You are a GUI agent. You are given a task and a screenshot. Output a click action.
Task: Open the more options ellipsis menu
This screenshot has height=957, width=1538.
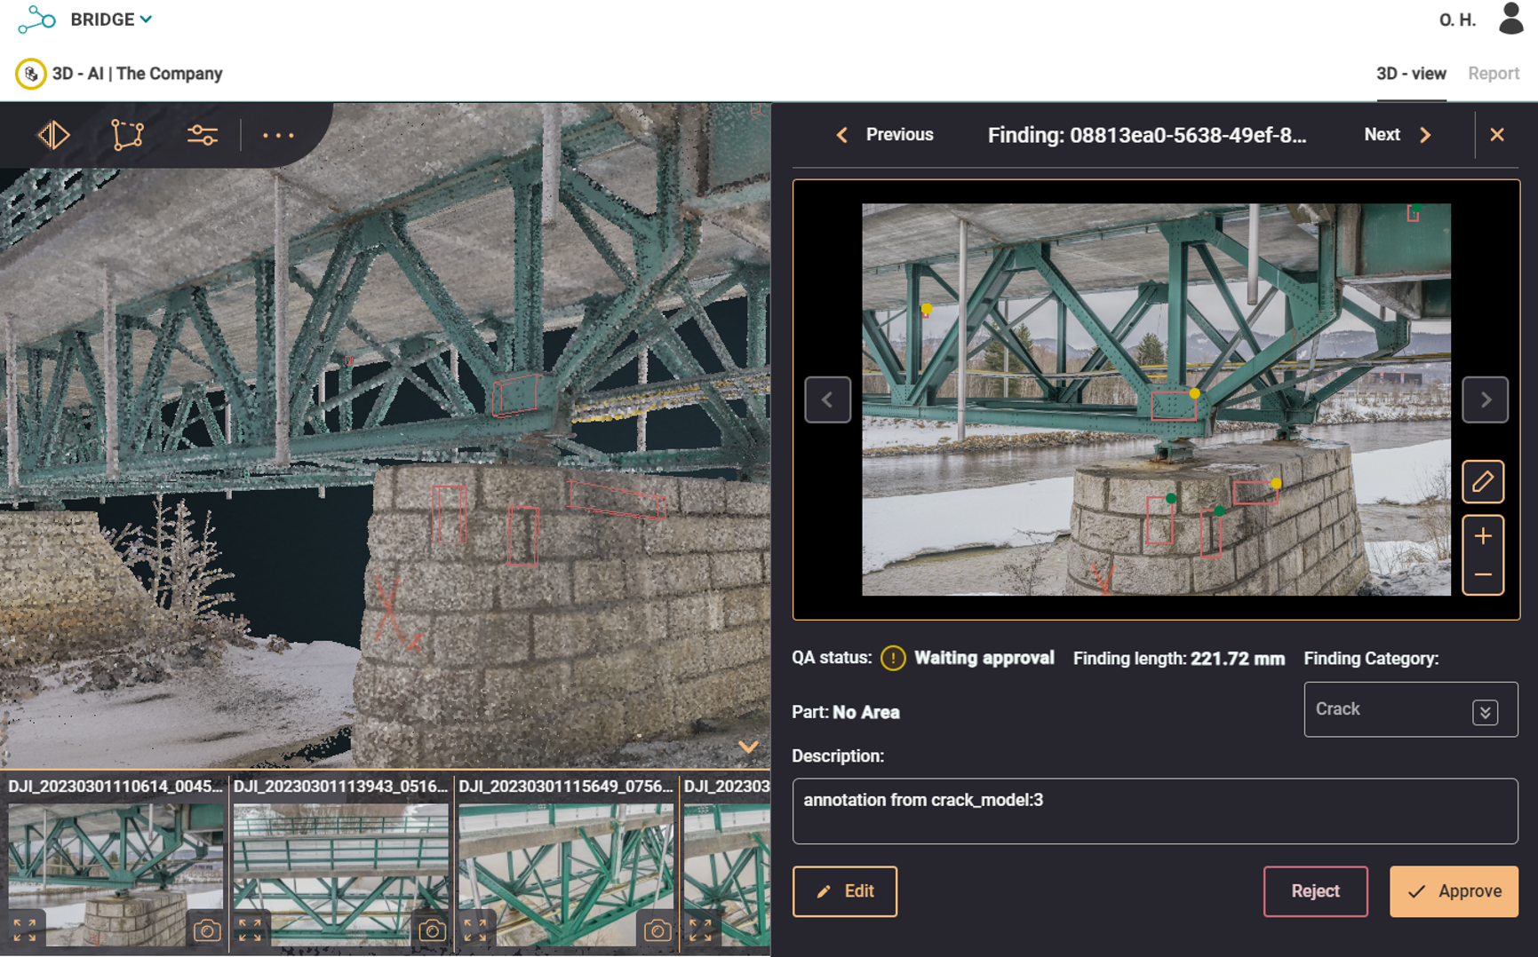coord(278,135)
